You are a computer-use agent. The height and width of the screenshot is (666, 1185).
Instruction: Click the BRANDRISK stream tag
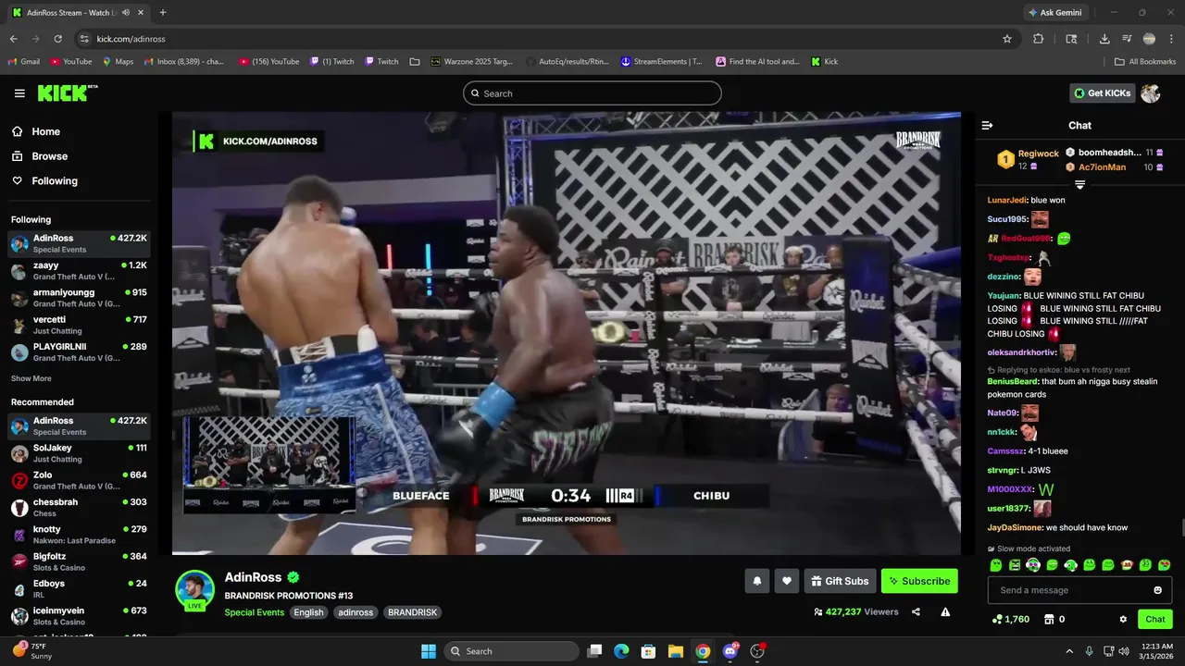412,612
